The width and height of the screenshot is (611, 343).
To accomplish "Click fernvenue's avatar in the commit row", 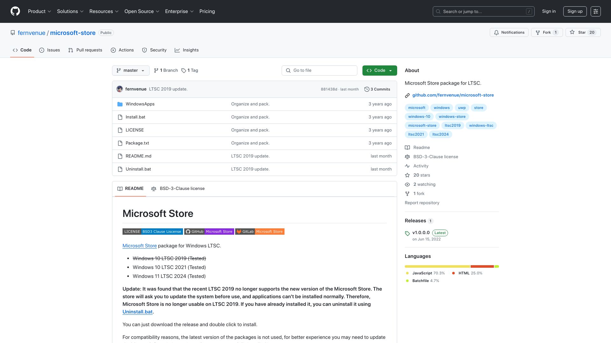I will [x=120, y=89].
